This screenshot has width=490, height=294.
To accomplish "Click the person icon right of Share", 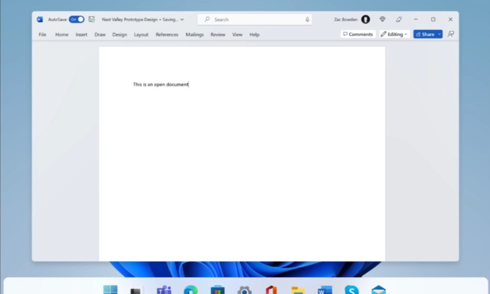I will 451,34.
